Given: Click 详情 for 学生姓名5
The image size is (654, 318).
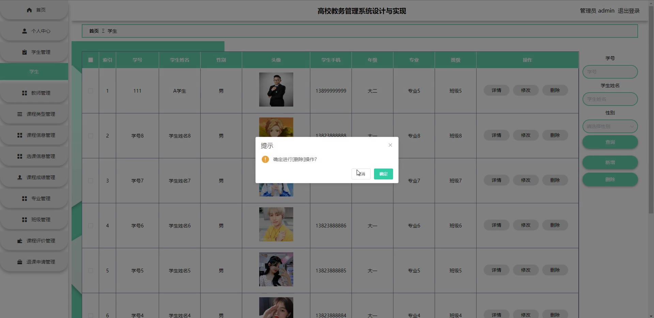Looking at the screenshot, I should point(497,270).
